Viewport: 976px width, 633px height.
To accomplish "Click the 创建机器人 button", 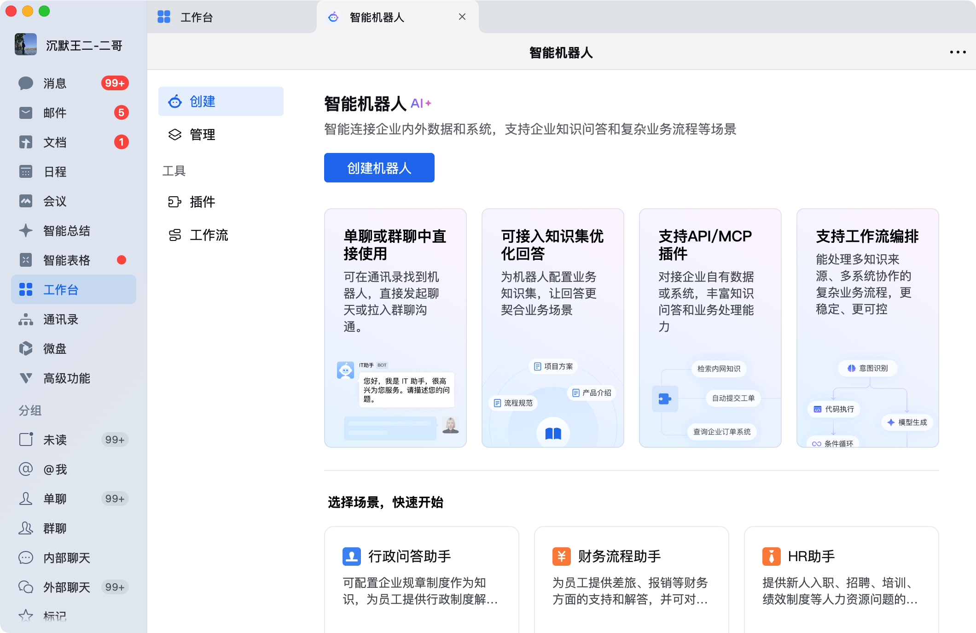I will [379, 168].
